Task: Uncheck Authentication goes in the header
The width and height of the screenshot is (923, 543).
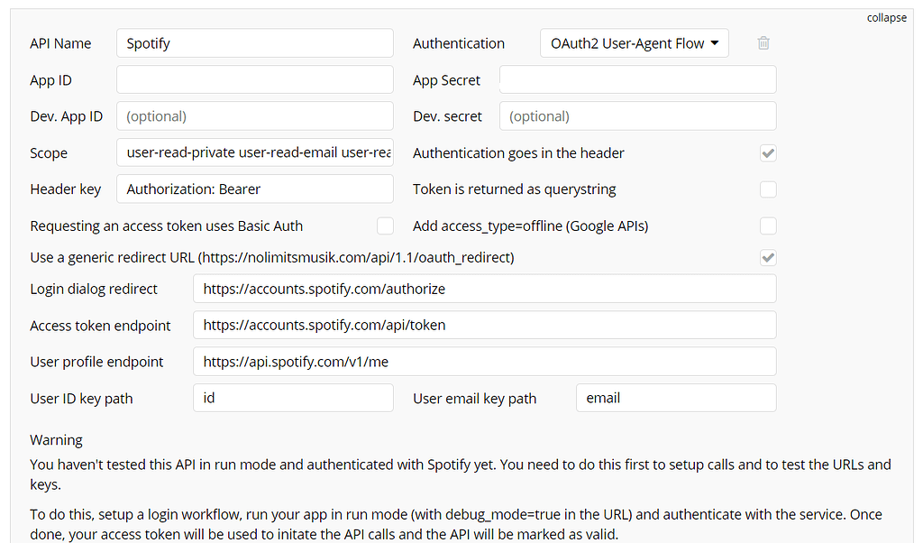Action: pyautogui.click(x=768, y=153)
